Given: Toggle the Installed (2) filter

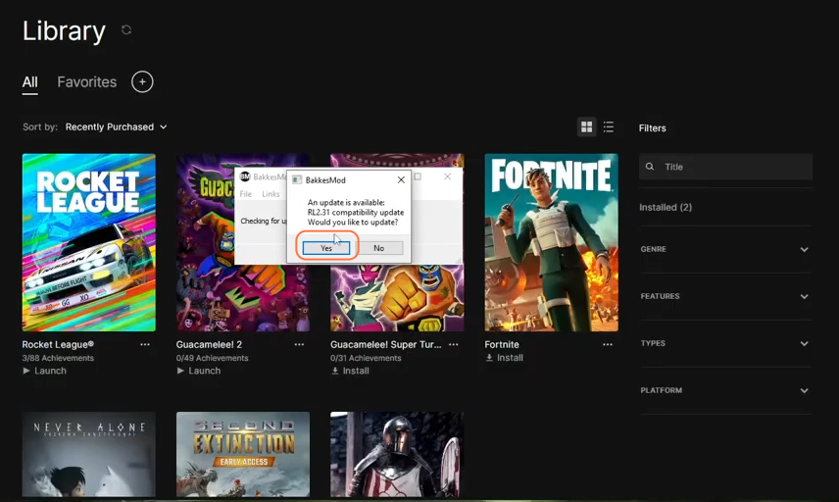Looking at the screenshot, I should coord(666,207).
